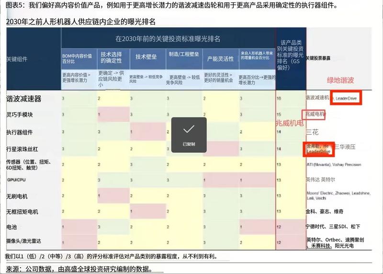
Task: Click the BOM中内容价值百分比 header cell
Action: 77,58
